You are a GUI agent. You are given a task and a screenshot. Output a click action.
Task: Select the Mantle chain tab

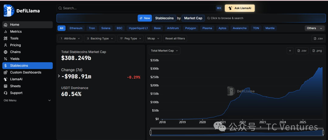270,28
